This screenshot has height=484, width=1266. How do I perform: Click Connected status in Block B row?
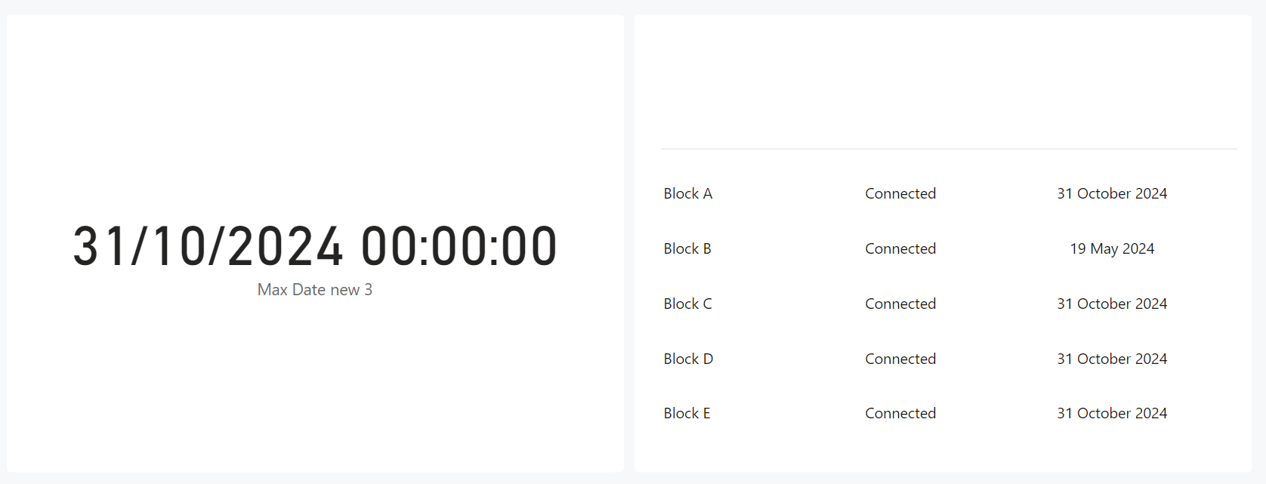[x=900, y=248]
